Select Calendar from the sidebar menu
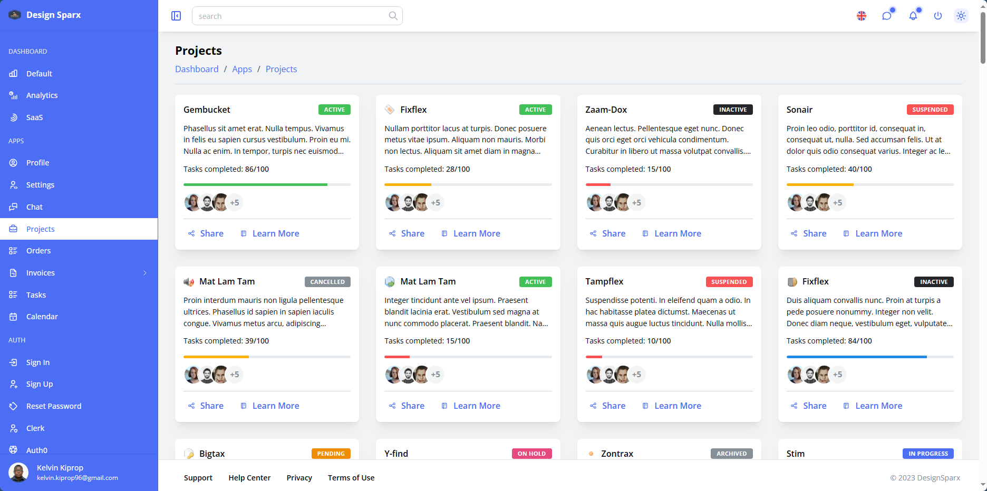This screenshot has height=491, width=987. 42,317
